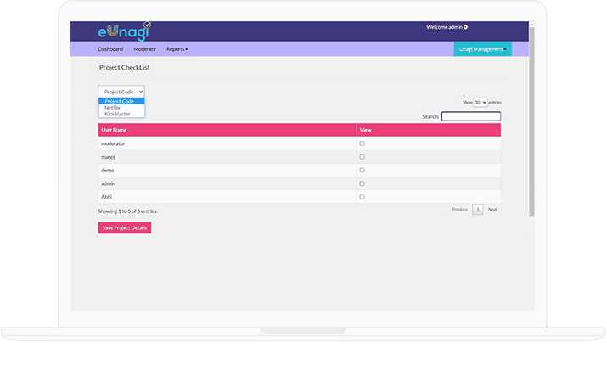Click the Save Project Details button

[125, 227]
